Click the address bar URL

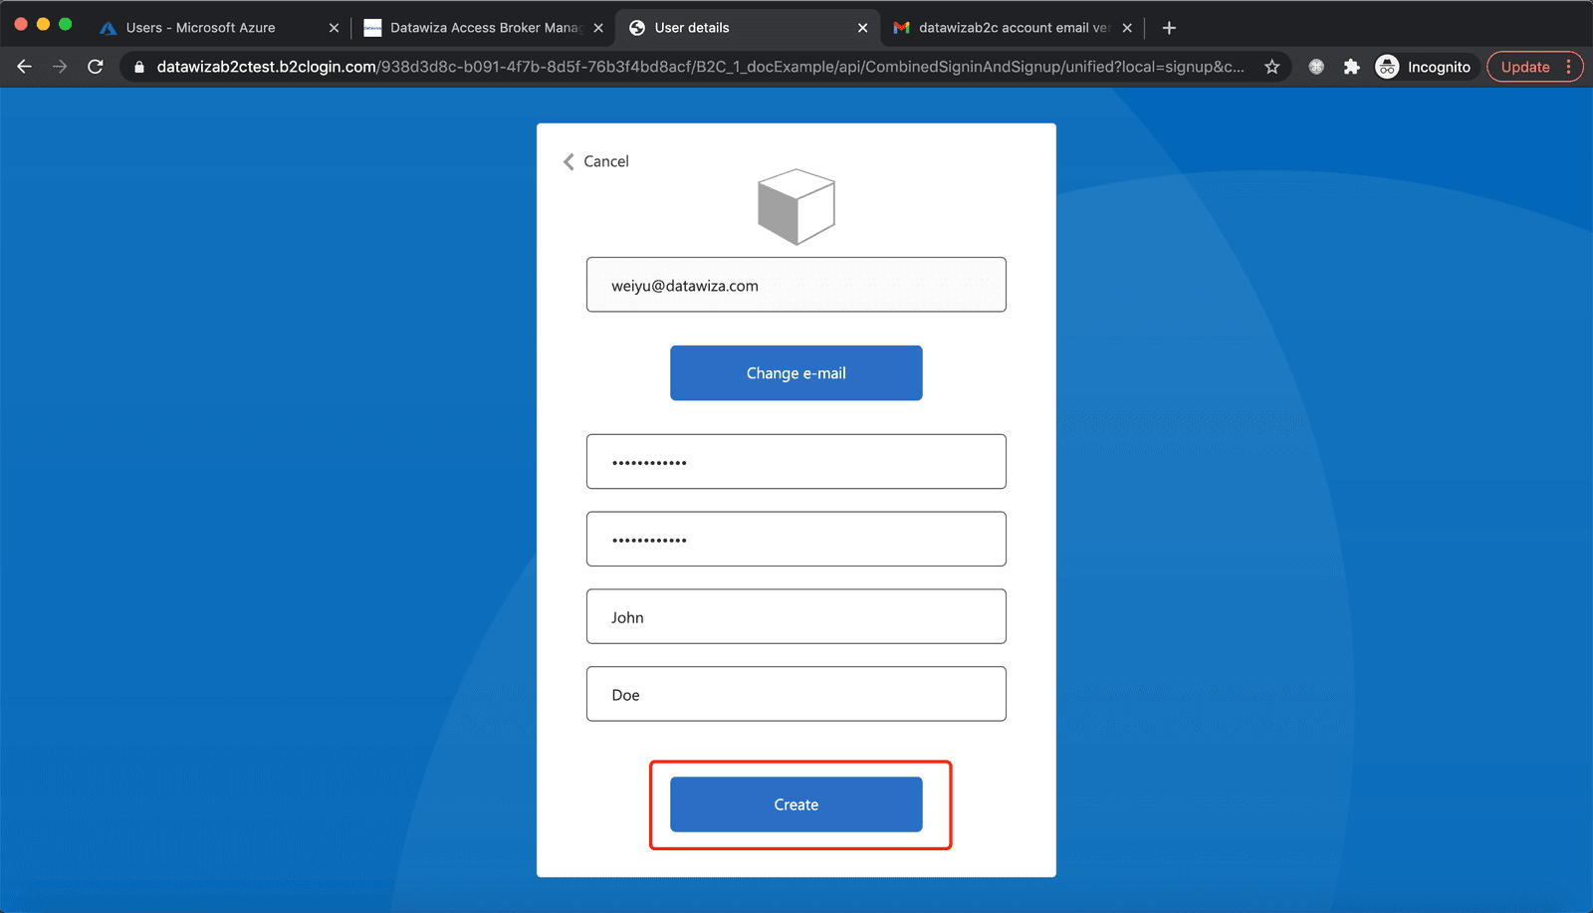700,67
